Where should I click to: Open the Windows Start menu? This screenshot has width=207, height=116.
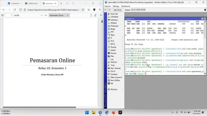[x=87, y=112]
